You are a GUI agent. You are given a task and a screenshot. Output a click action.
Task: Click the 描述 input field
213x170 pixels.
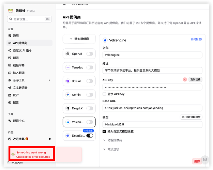[x=152, y=71]
